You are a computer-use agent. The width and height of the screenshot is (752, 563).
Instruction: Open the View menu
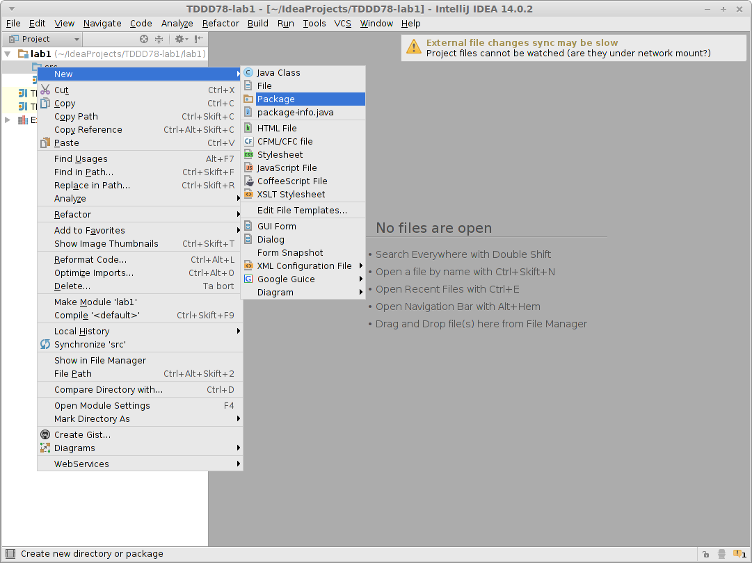coord(64,24)
